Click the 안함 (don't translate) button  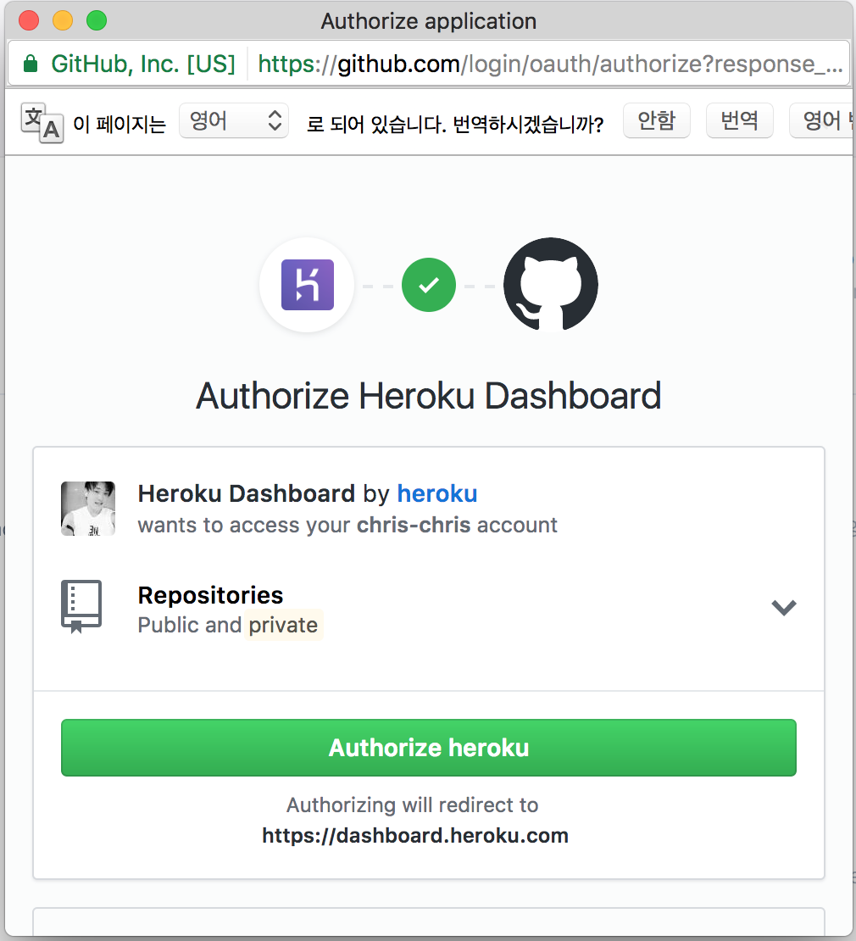656,120
